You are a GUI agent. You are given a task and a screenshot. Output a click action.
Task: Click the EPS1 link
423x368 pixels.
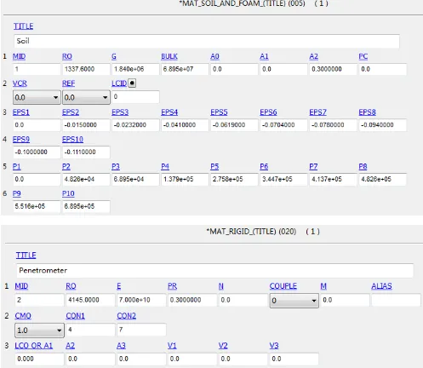tap(21, 112)
